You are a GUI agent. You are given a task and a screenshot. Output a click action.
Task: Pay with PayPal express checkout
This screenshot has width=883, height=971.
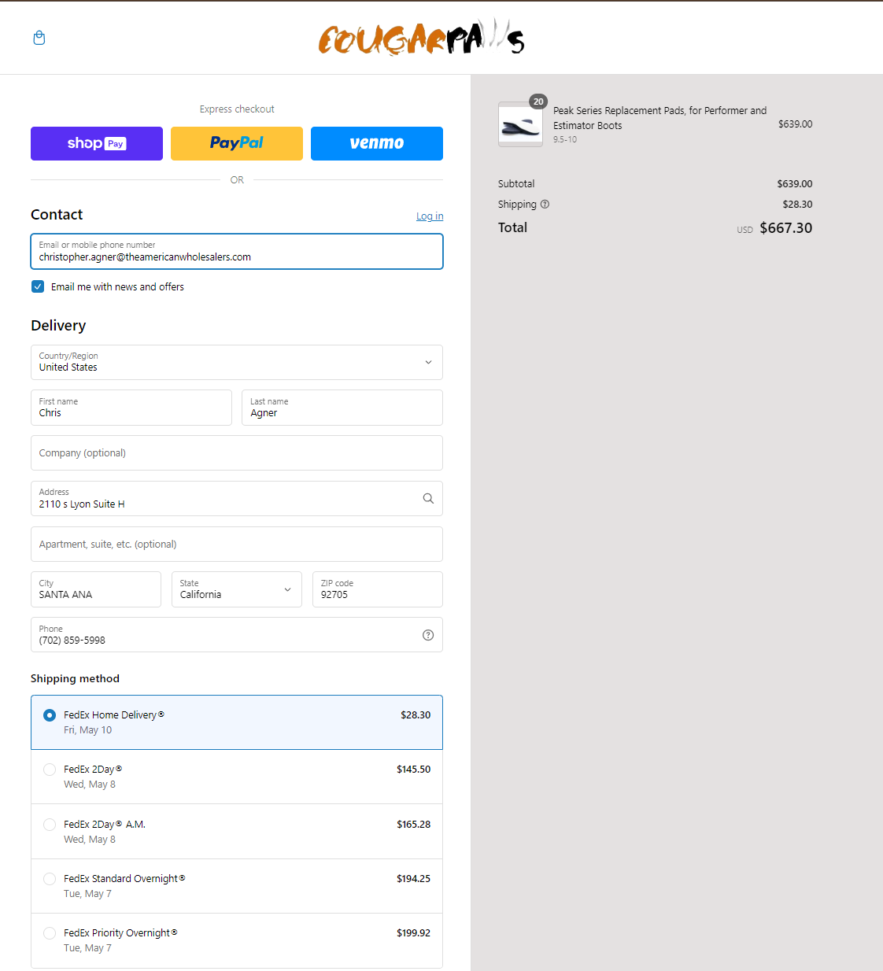click(237, 143)
